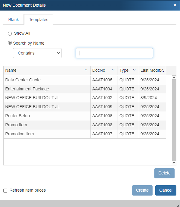
Task: Open the DocNo column menu chevron
Action: 113,70
